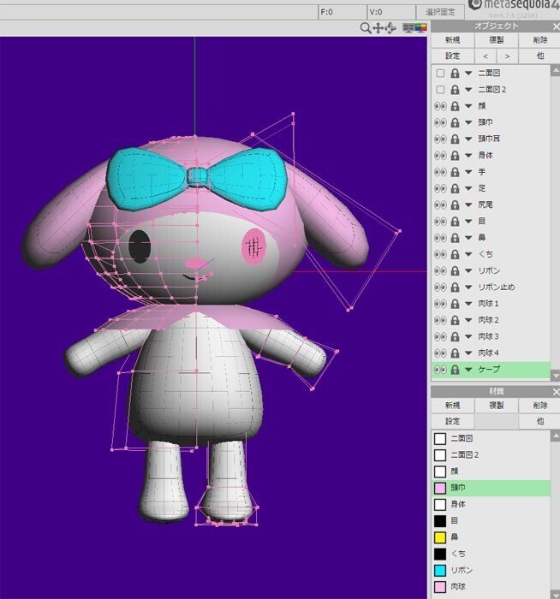
Task: Select the magnifier zoom view icon
Action: (366, 28)
